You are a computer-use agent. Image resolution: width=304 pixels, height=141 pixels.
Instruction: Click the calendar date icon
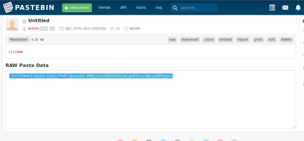point(62,29)
